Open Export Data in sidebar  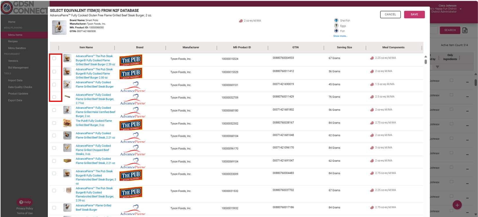(15, 100)
